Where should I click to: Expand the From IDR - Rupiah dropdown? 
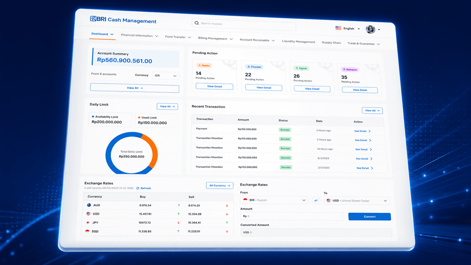(x=274, y=200)
